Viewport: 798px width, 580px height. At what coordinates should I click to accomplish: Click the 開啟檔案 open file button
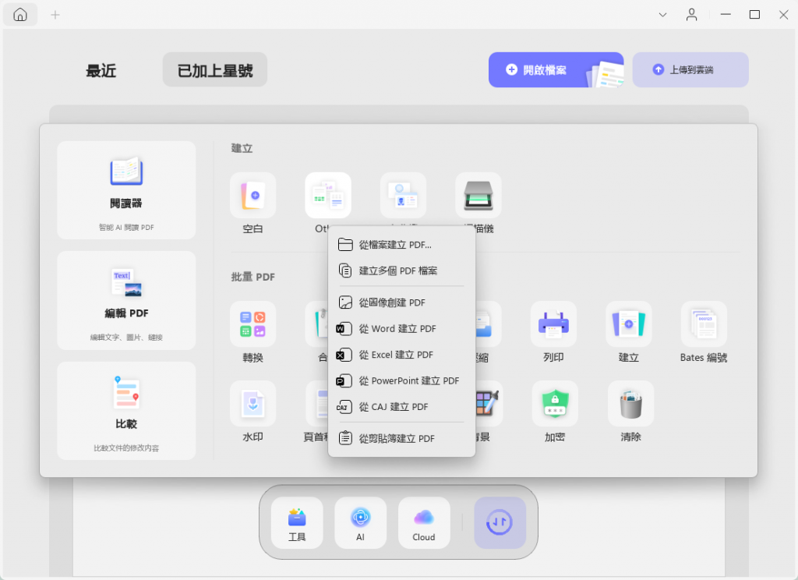click(556, 69)
